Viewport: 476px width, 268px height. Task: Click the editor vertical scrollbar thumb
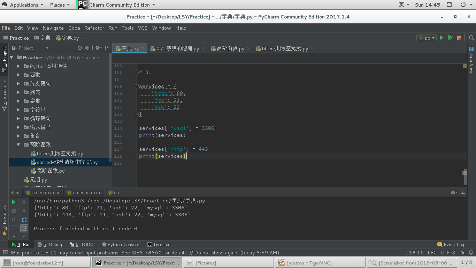(465, 178)
